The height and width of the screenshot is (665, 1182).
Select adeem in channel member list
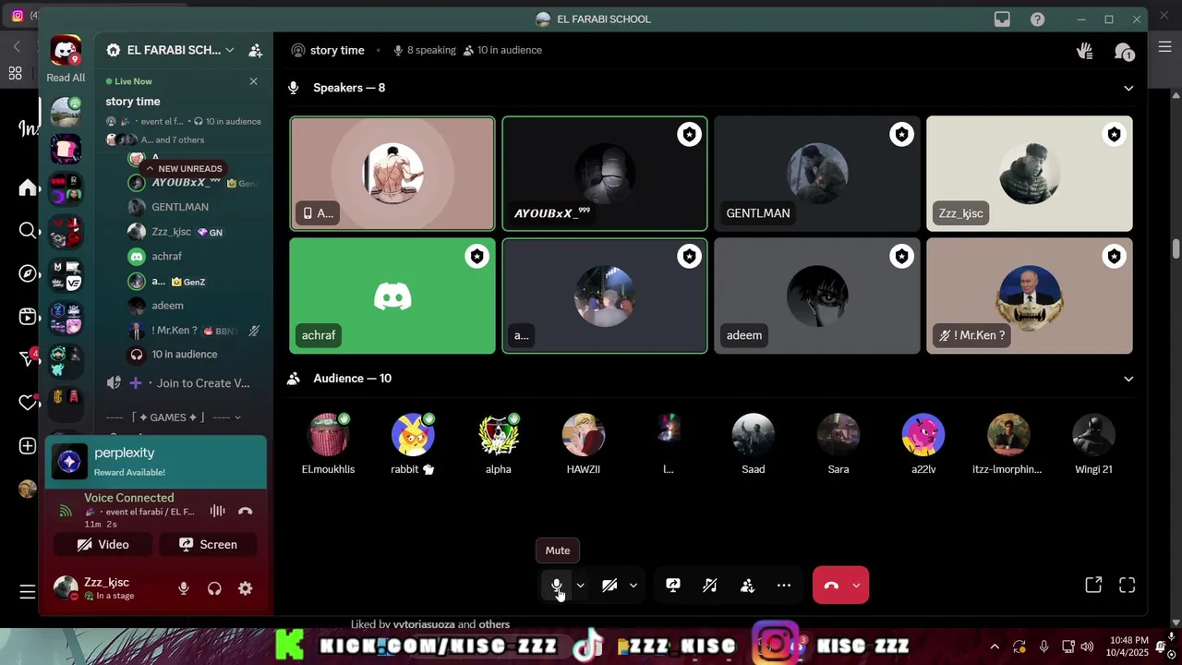167,306
